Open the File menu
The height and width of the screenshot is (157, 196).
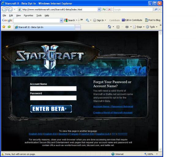4,16
